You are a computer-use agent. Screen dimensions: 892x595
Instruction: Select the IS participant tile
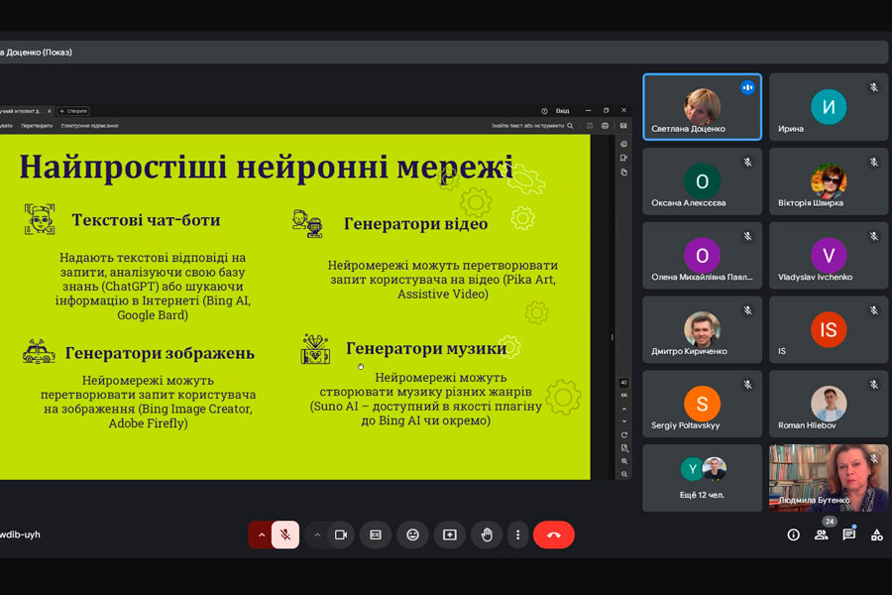(x=829, y=329)
